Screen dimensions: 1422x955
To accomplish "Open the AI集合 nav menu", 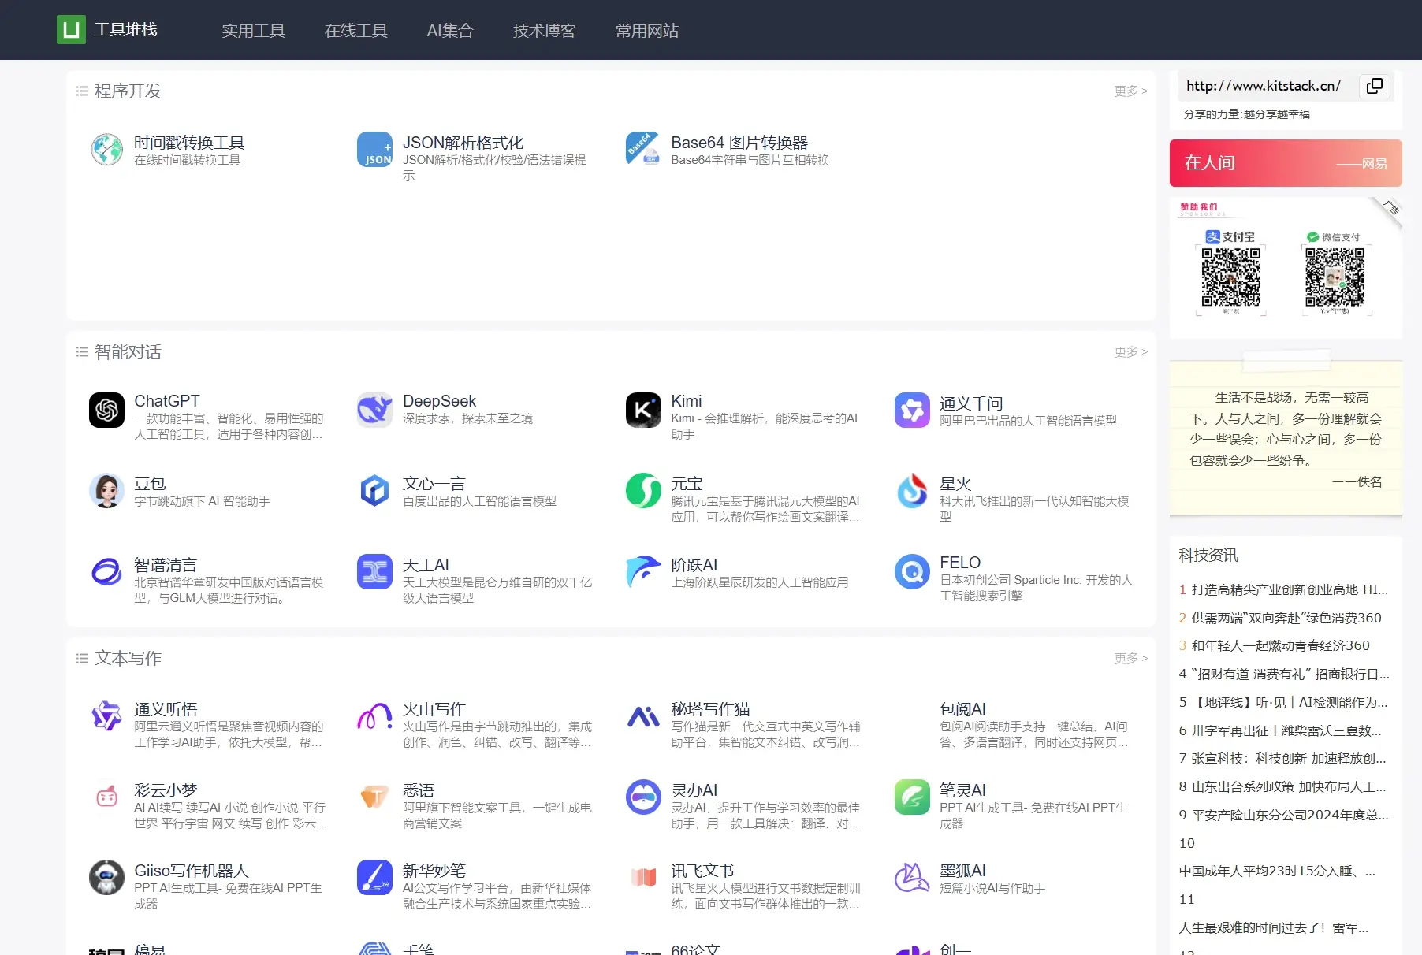I will pyautogui.click(x=450, y=31).
